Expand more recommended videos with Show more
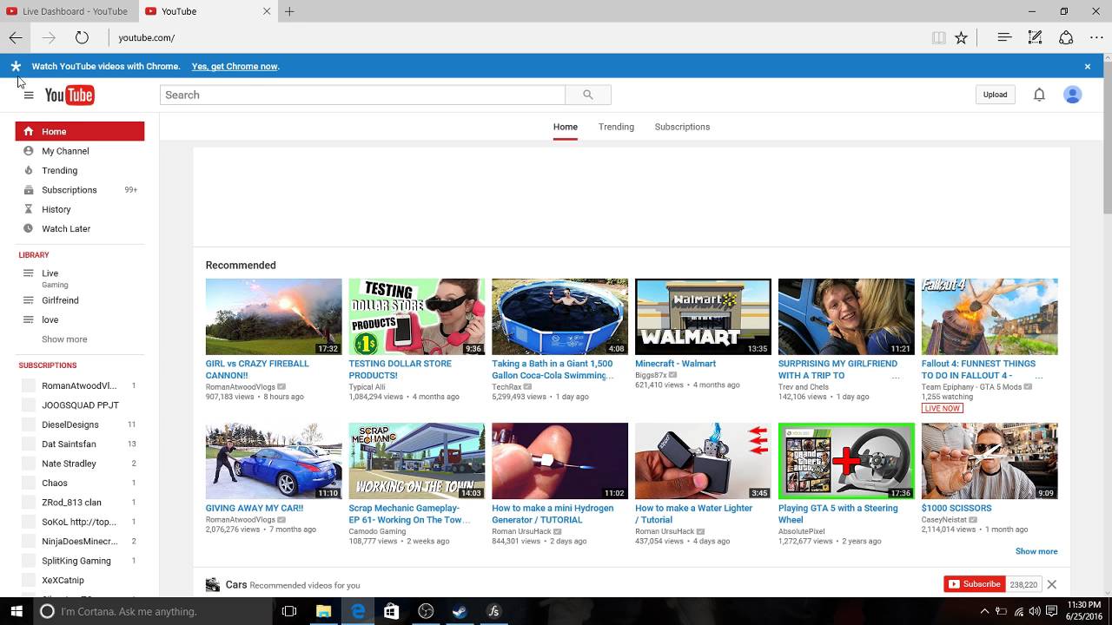The width and height of the screenshot is (1112, 625). point(1036,551)
